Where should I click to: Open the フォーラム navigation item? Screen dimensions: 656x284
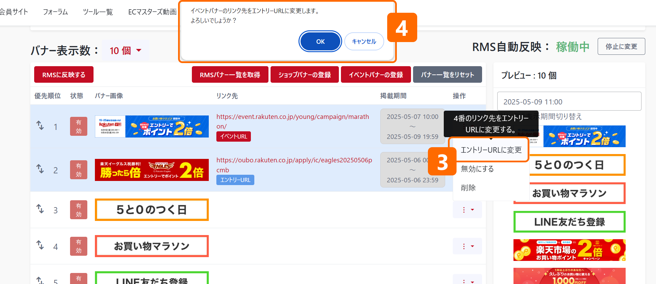coord(55,12)
